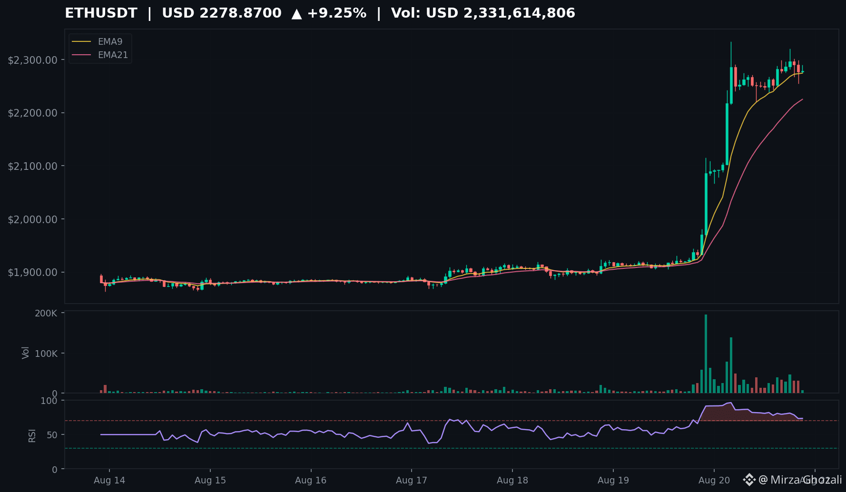Click the Aug 20 date label

click(714, 480)
